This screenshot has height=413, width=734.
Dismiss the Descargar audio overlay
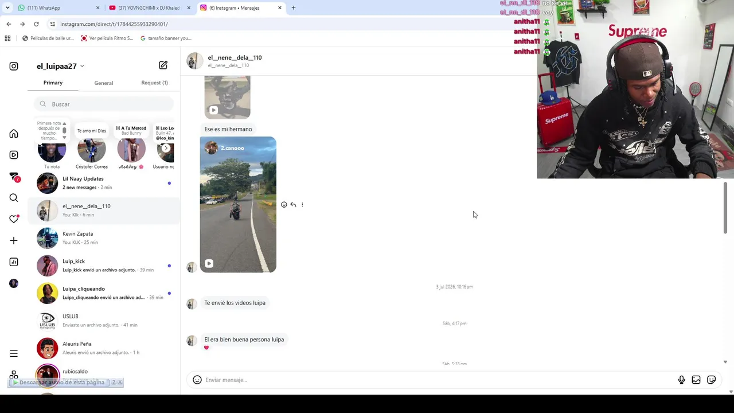coord(120,382)
